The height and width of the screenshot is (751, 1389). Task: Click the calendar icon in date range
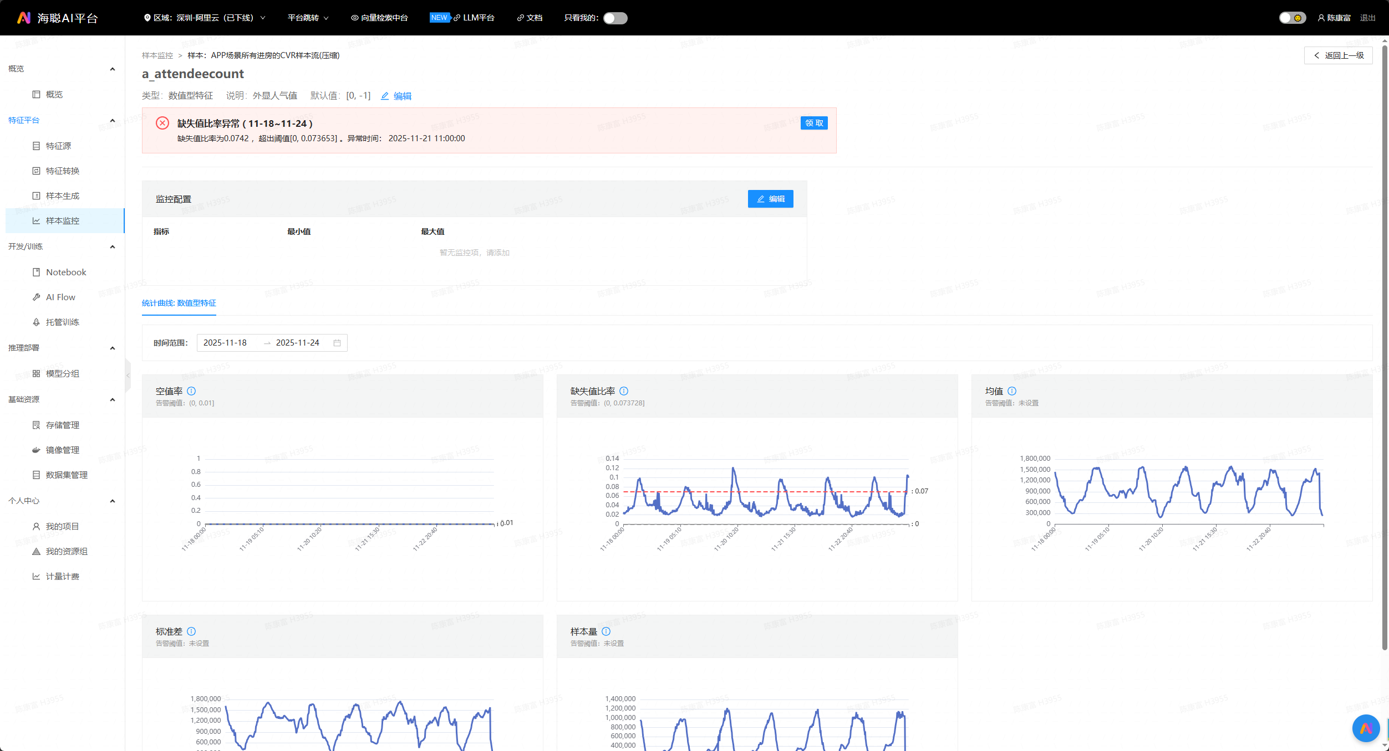pyautogui.click(x=337, y=343)
